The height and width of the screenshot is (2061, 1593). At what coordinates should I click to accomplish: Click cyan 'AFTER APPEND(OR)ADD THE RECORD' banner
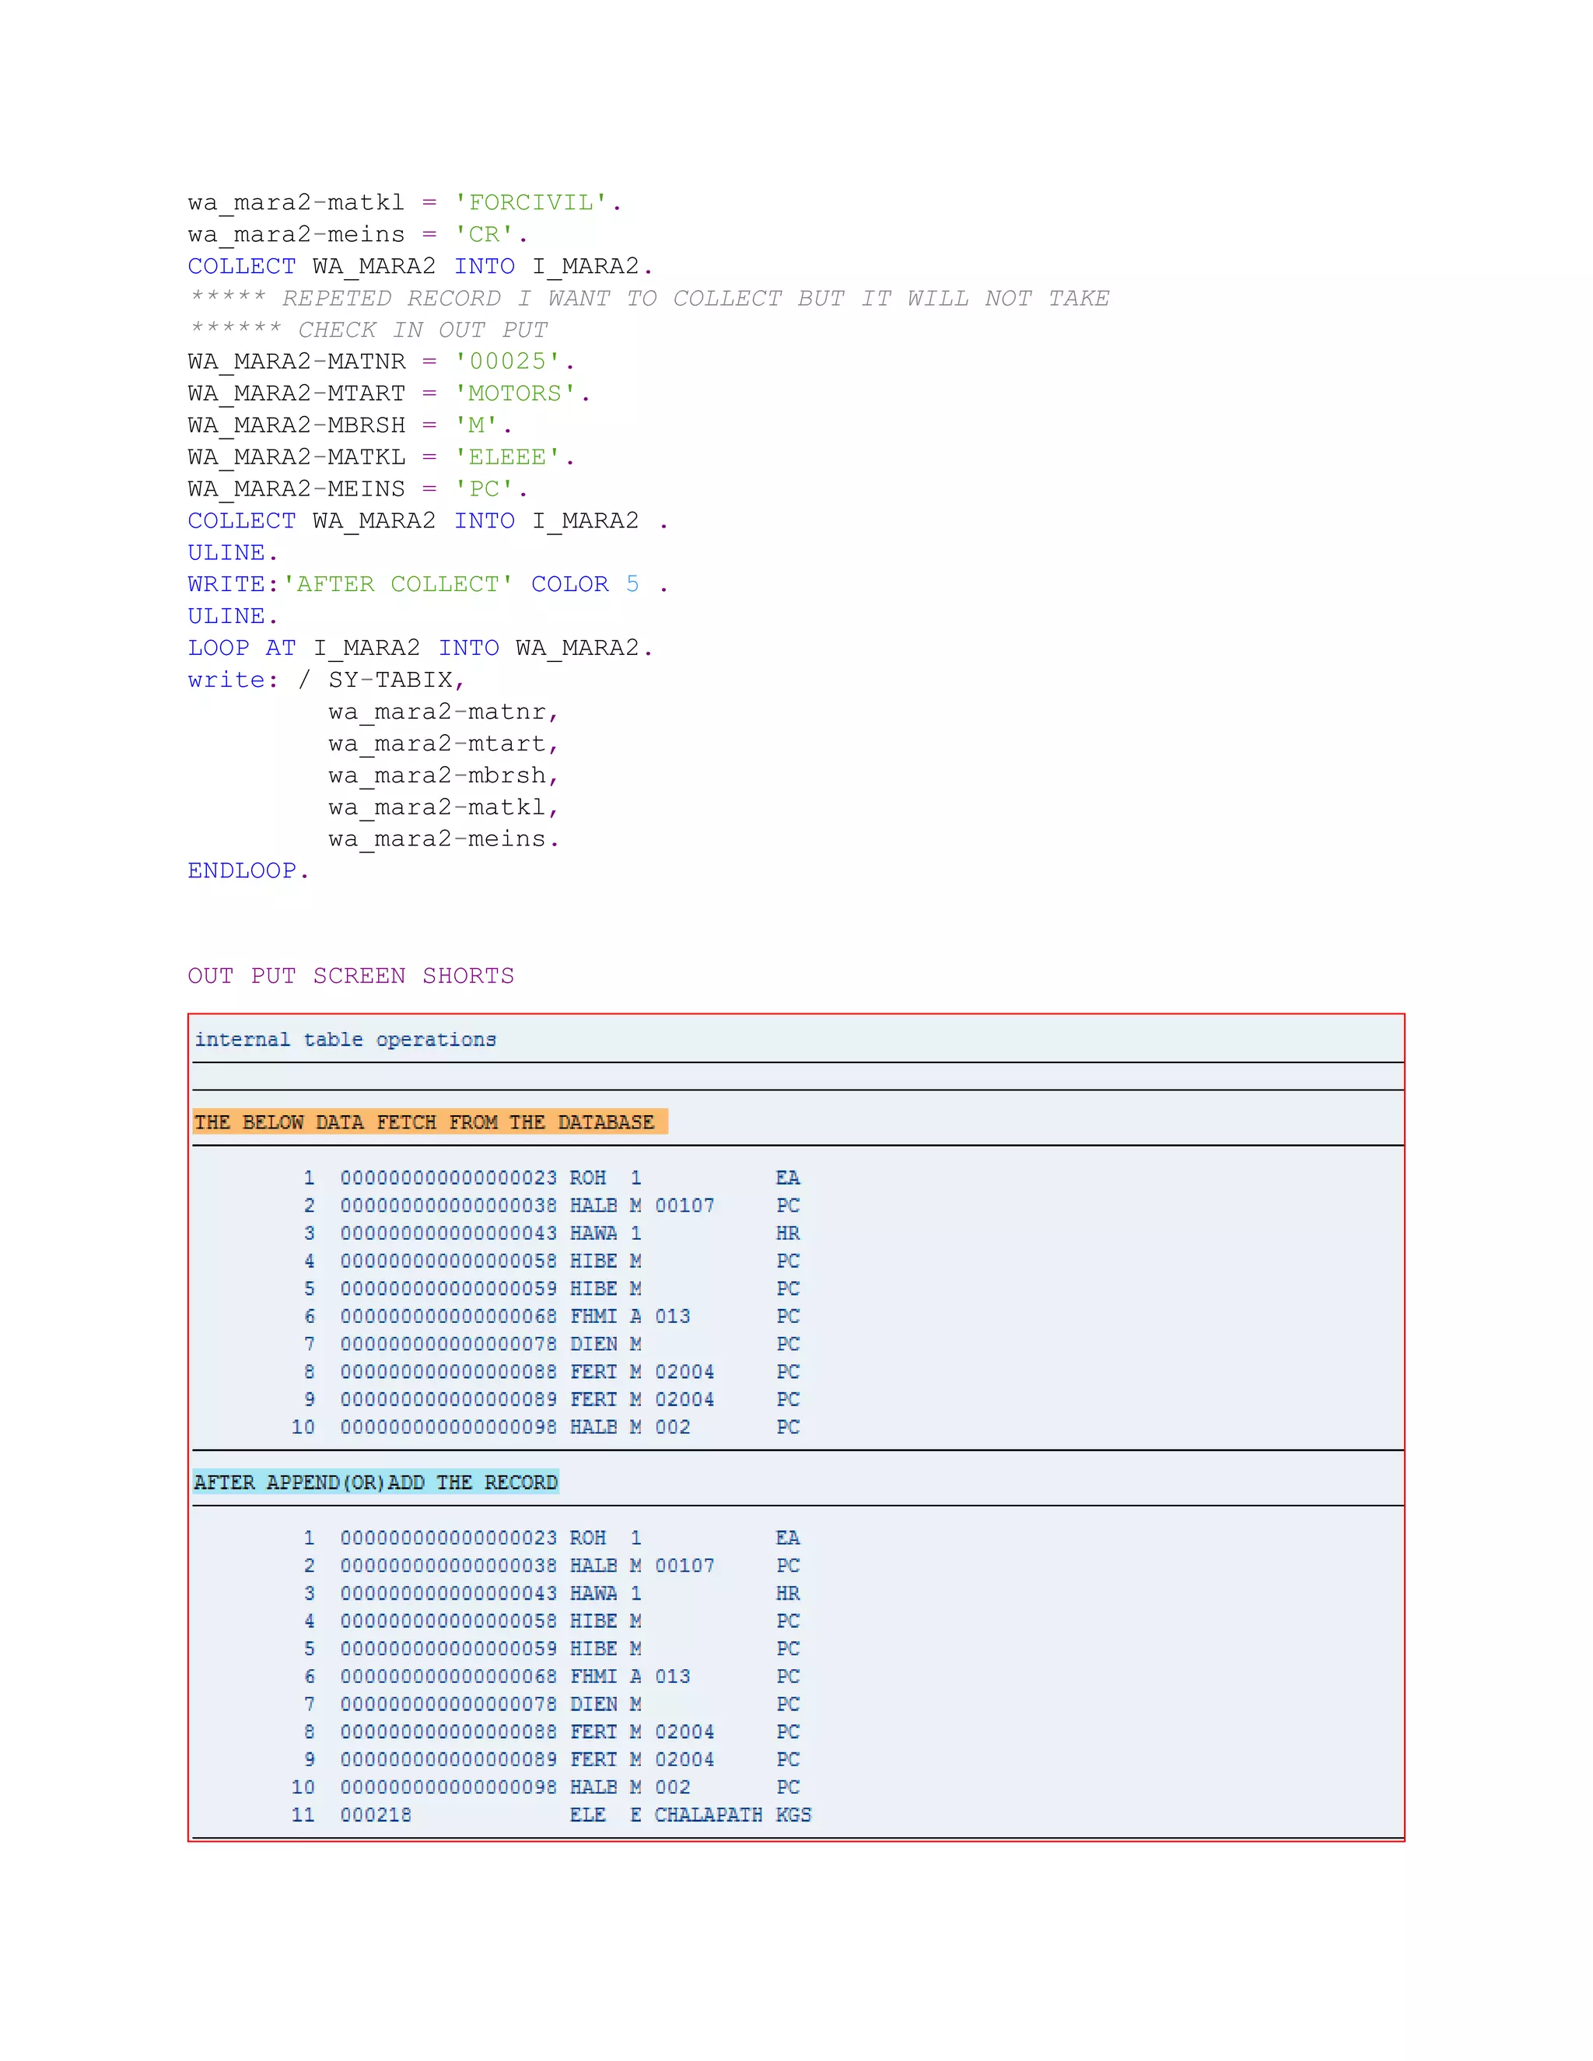click(376, 1482)
